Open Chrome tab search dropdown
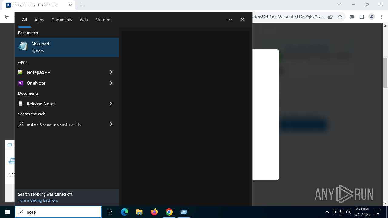 tap(339, 5)
